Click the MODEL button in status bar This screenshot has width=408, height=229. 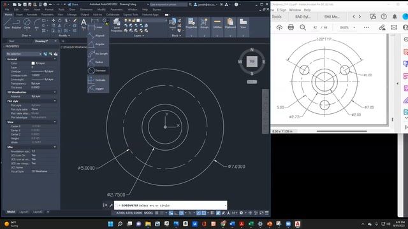[x=149, y=213]
